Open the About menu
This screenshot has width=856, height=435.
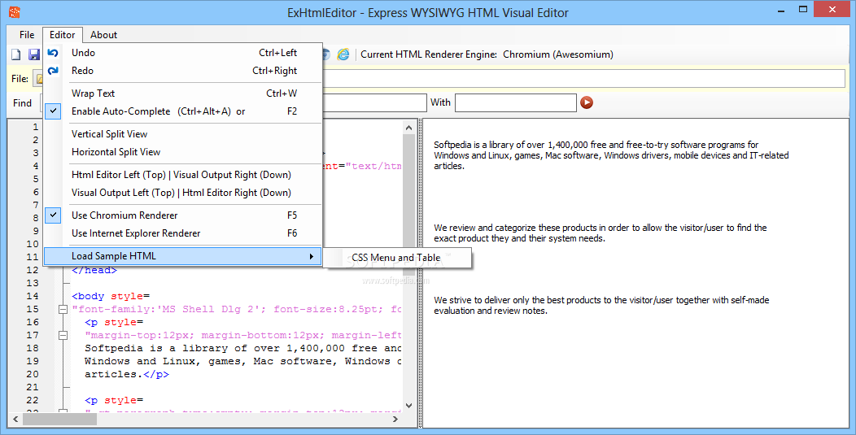(103, 35)
